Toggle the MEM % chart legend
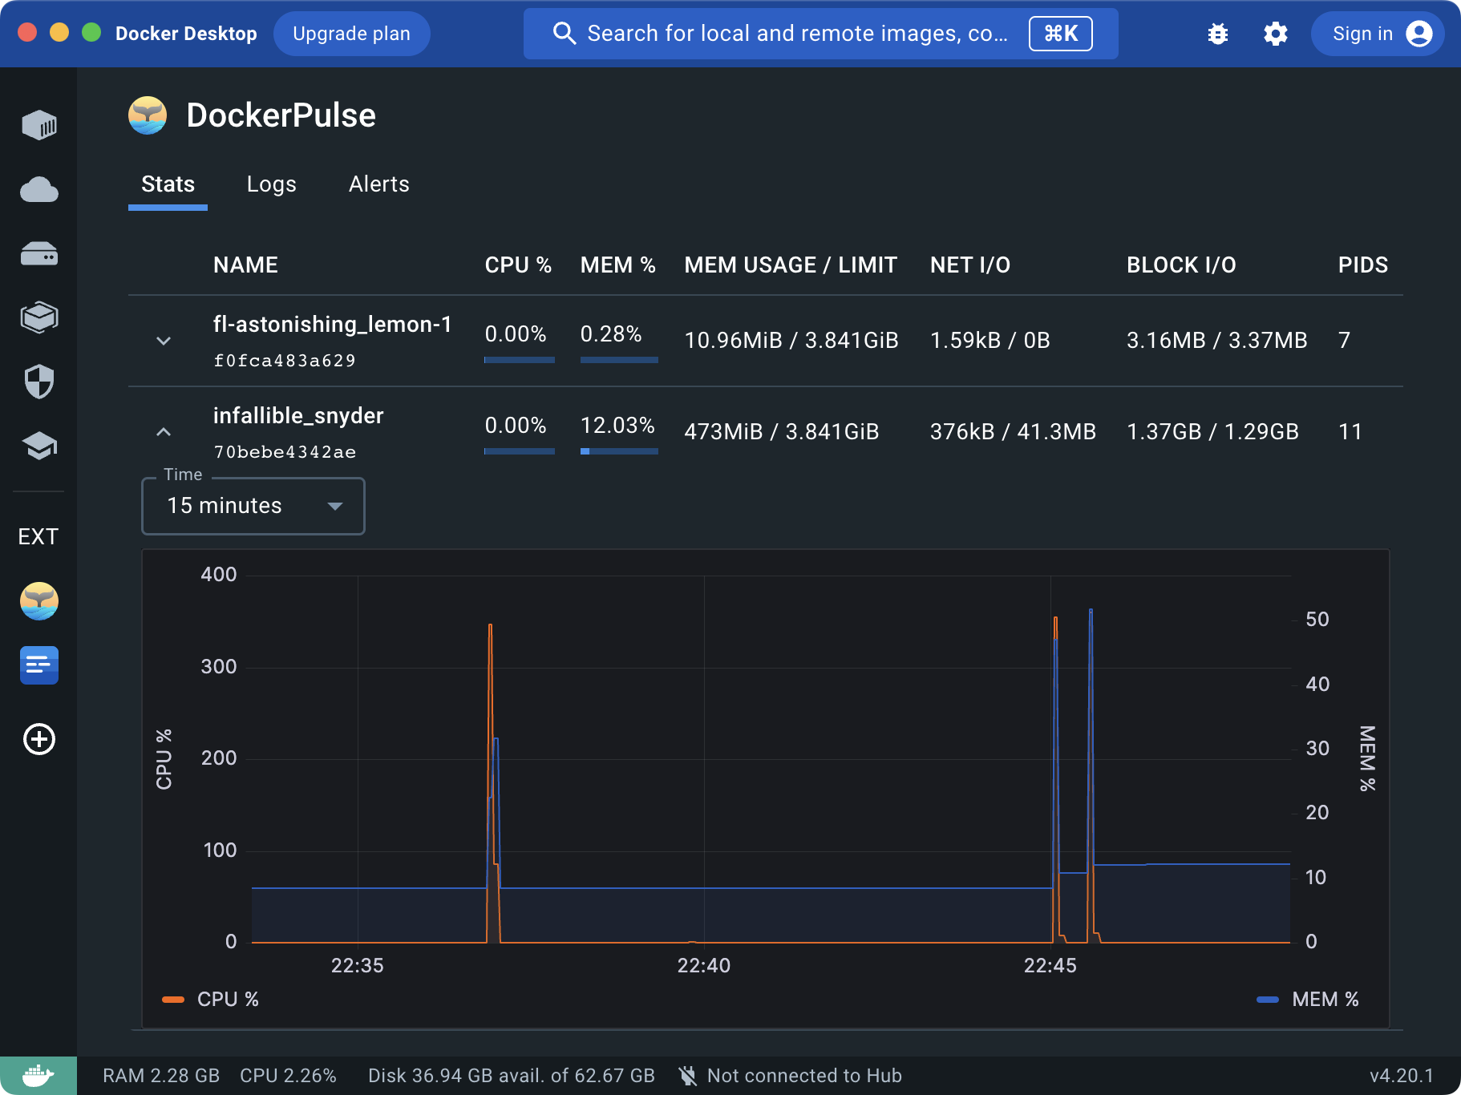Screen dimensions: 1461x1095 click(1308, 1000)
